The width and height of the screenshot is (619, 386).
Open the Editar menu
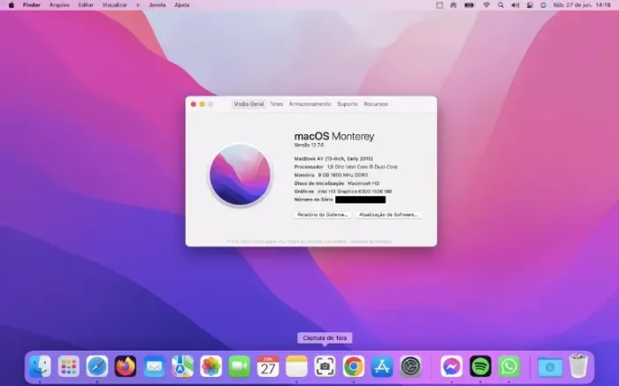pos(86,5)
